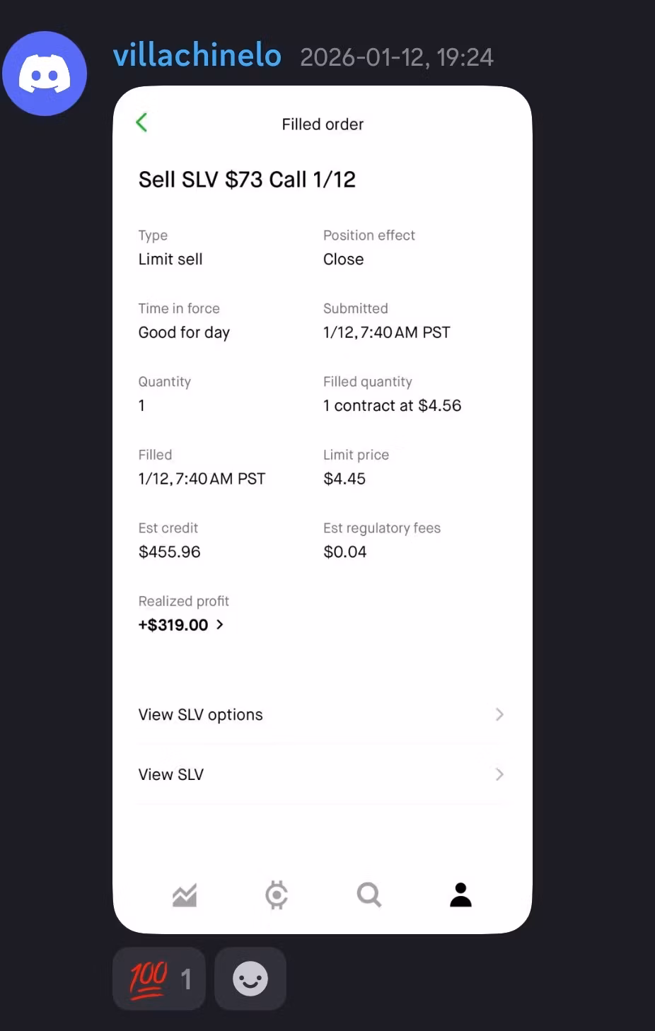
Task: Click the Sell SLV $73 Call heading
Action: click(247, 180)
